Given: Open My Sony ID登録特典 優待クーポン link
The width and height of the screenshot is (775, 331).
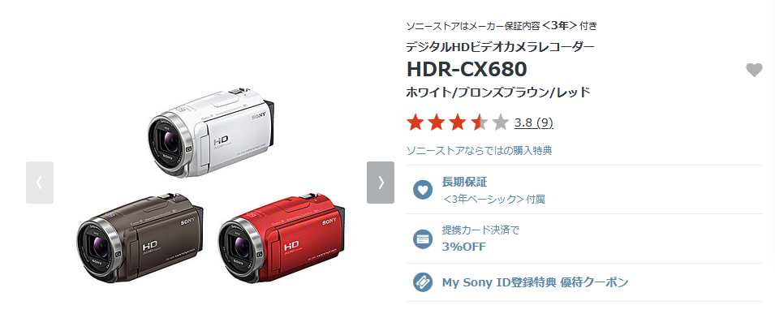Looking at the screenshot, I should [x=536, y=282].
